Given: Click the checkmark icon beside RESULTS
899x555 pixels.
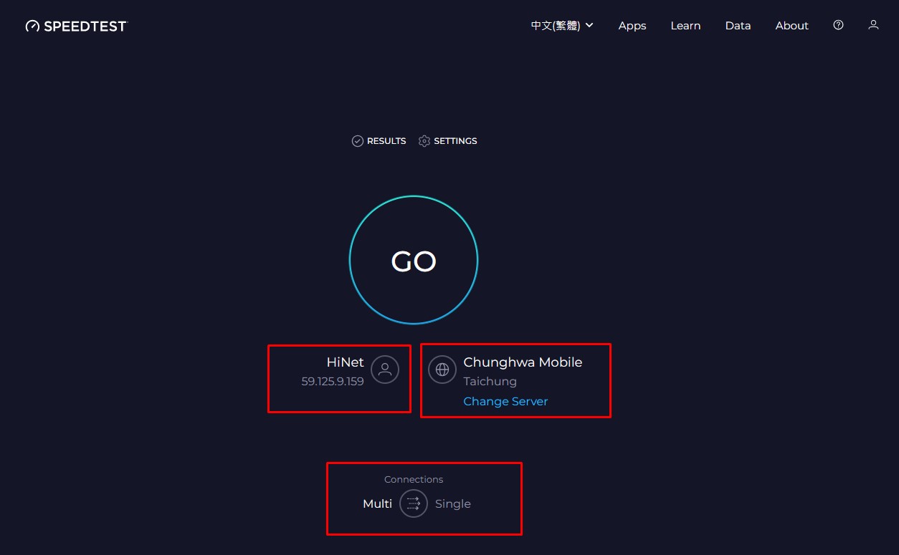Looking at the screenshot, I should pos(358,141).
